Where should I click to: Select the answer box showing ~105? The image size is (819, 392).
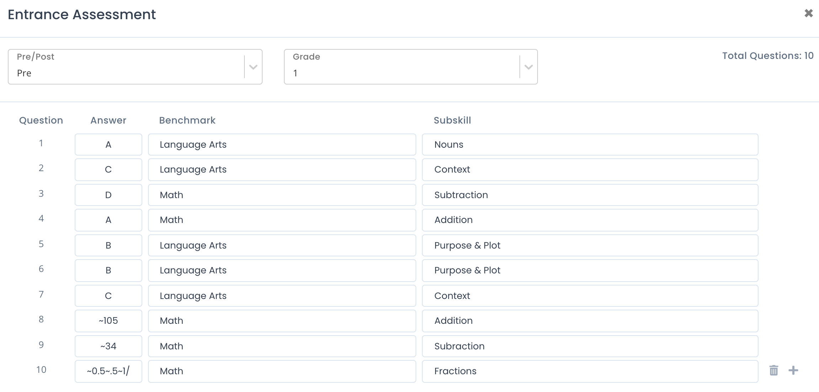(108, 321)
